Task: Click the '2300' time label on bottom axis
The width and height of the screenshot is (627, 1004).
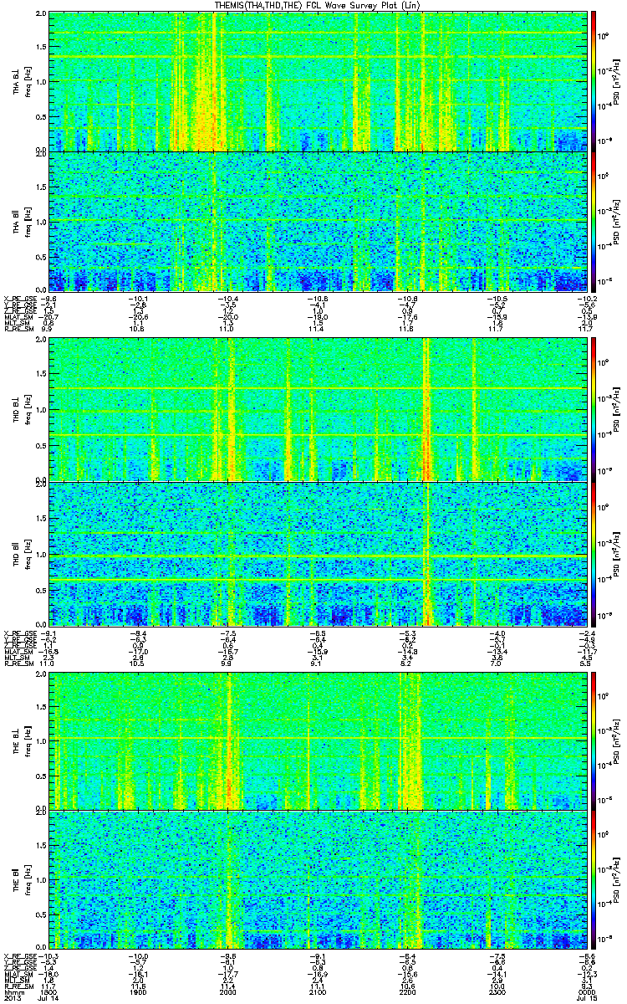Action: [x=498, y=993]
